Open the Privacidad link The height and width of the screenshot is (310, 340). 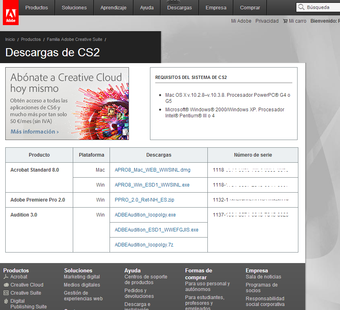pos(267,21)
